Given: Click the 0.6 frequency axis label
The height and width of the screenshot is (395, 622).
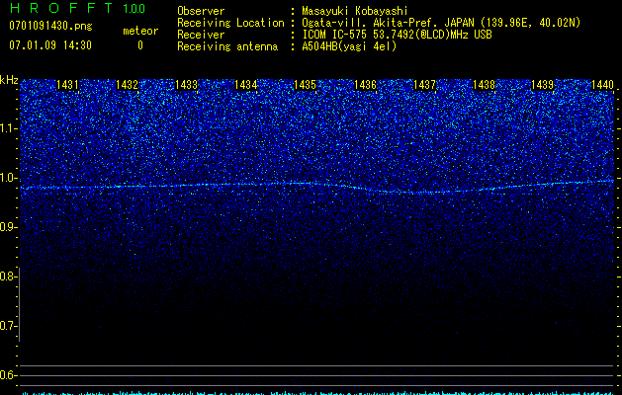Looking at the screenshot, I should 9,375.
